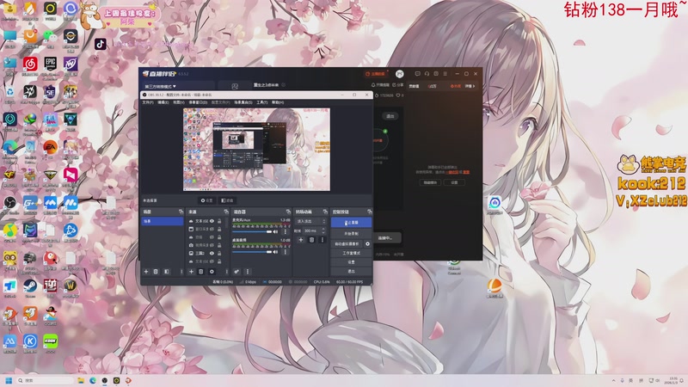Pop out the Sources dock panel
The height and width of the screenshot is (387, 688).
click(x=226, y=212)
